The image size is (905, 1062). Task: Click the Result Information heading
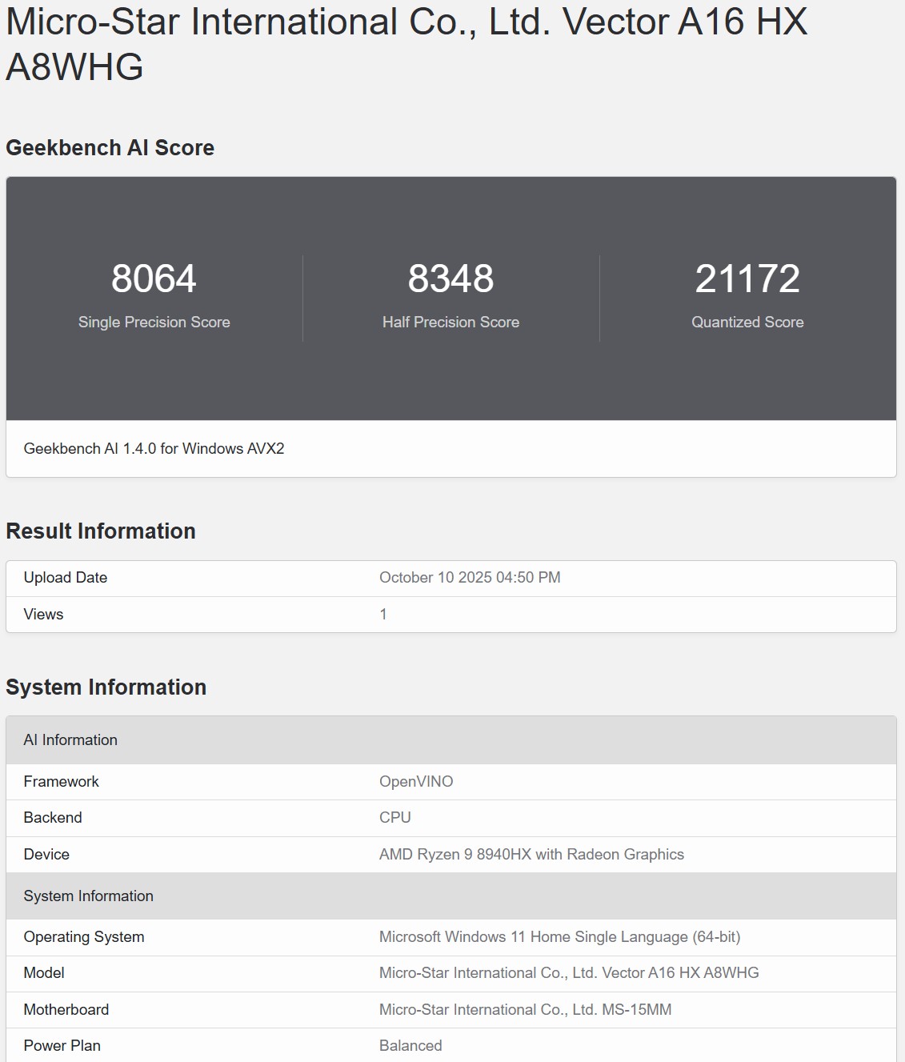(101, 531)
